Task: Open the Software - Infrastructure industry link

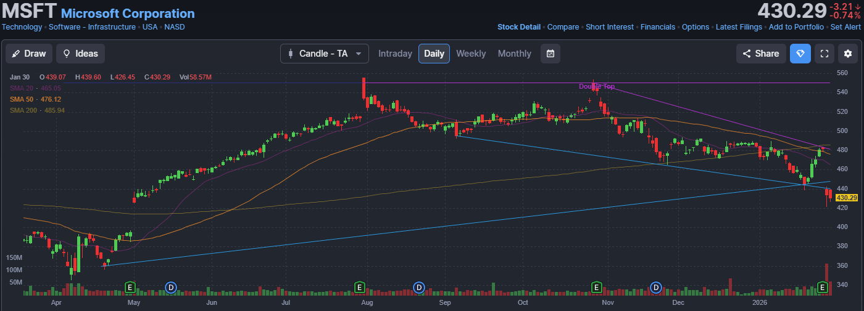Action: [x=92, y=27]
